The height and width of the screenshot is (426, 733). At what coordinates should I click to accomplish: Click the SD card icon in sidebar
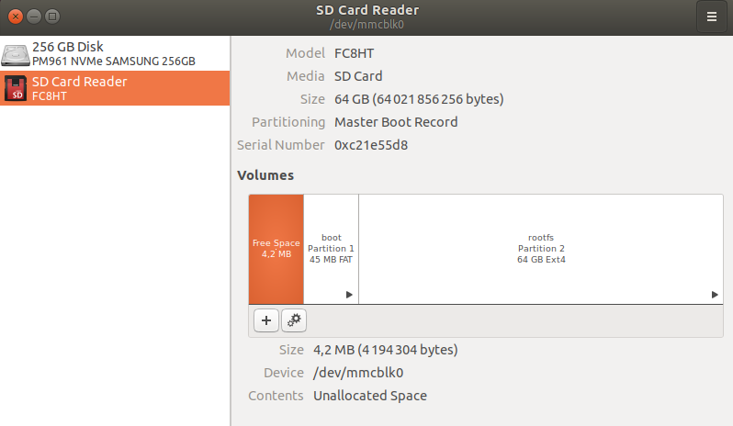pos(16,88)
